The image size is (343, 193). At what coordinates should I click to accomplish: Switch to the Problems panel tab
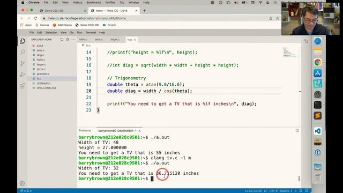click(85, 130)
